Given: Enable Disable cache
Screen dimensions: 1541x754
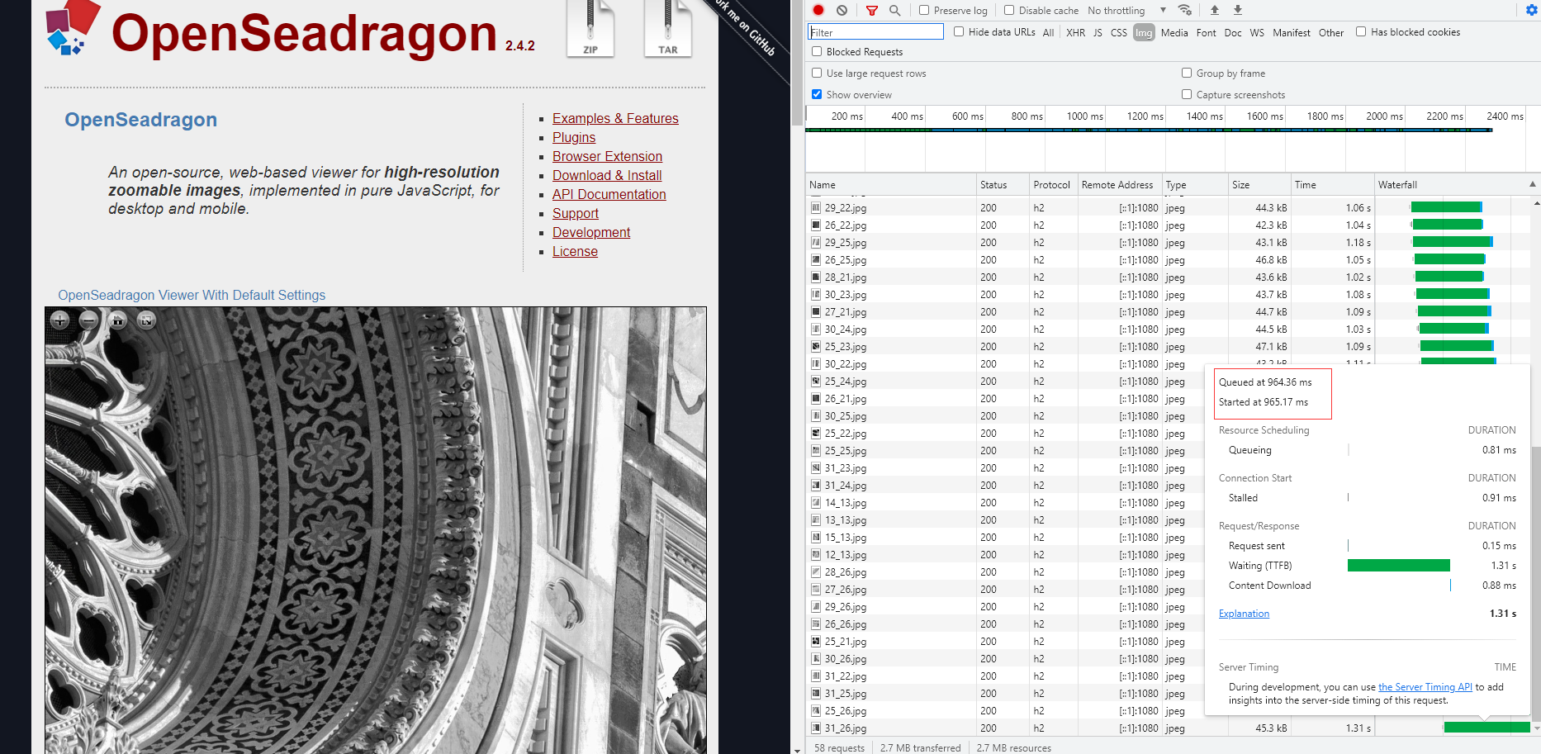Looking at the screenshot, I should [1008, 10].
